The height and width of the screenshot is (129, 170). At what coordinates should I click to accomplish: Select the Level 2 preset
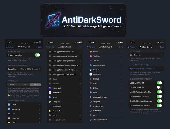(x=24, y=85)
